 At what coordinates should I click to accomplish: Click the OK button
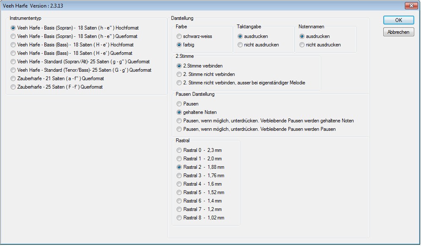pyautogui.click(x=398, y=20)
